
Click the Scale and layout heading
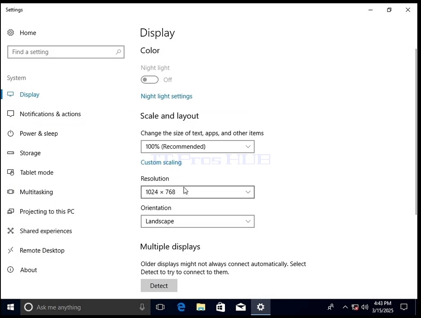coord(169,116)
